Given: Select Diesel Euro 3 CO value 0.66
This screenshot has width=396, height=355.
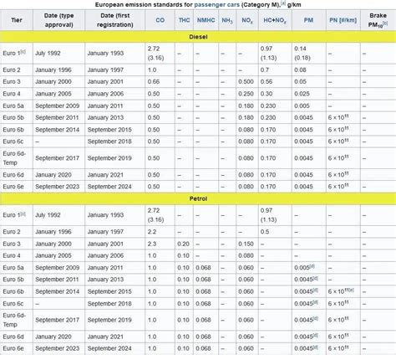Looking at the screenshot, I should (154, 82).
